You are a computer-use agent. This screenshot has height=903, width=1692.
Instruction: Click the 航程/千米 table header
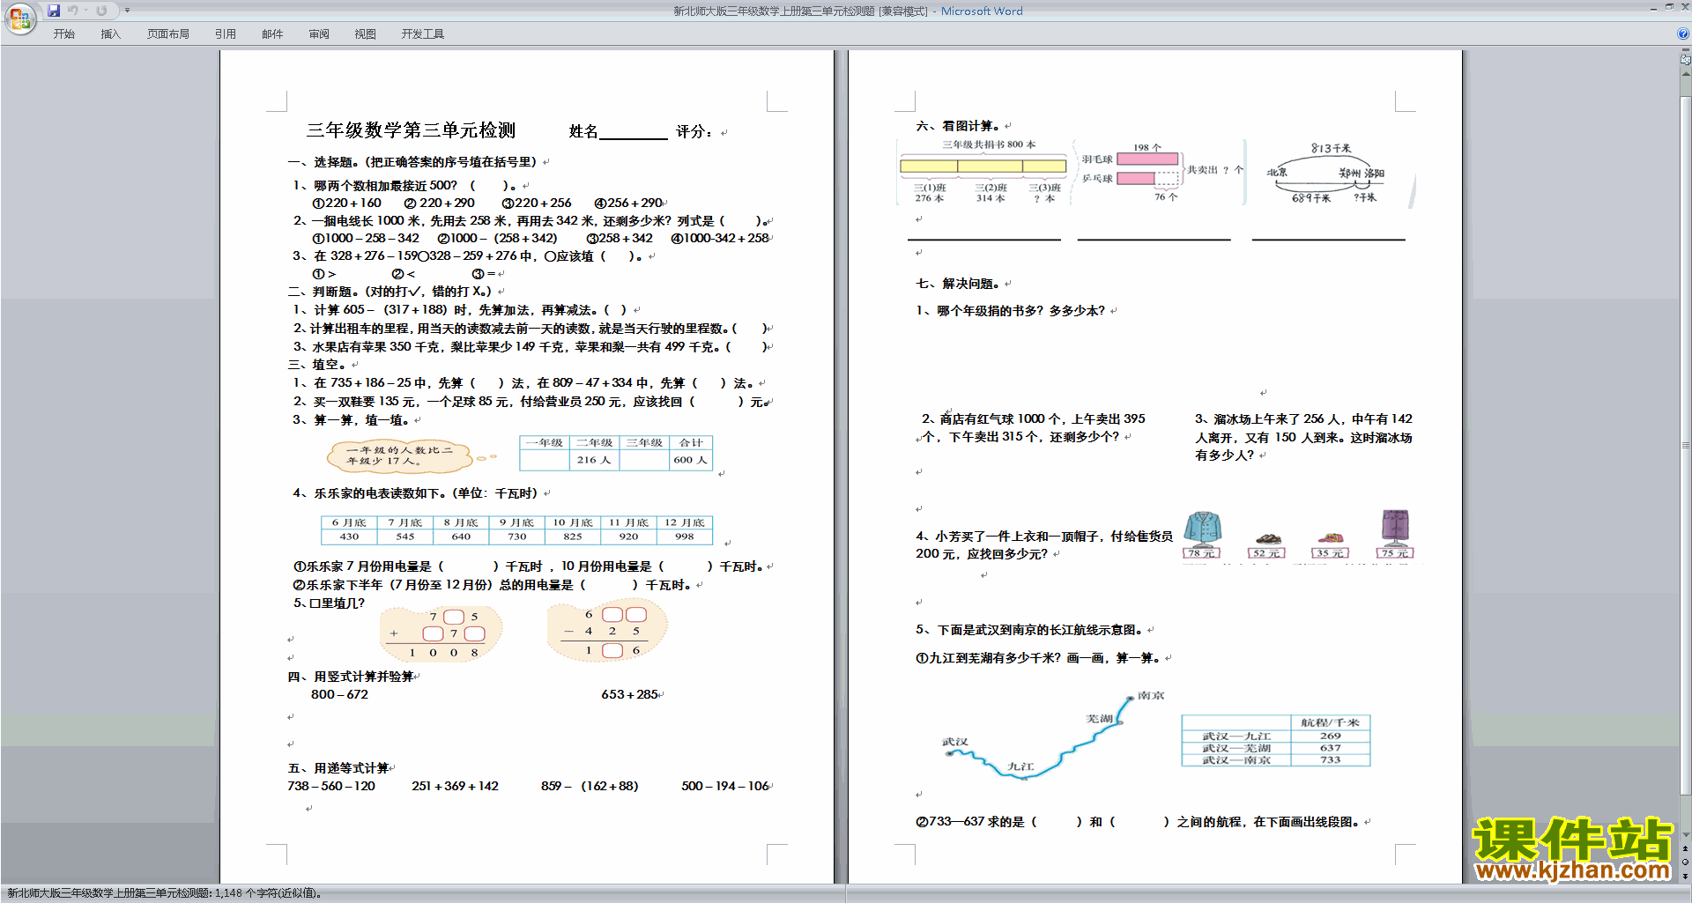[1331, 722]
